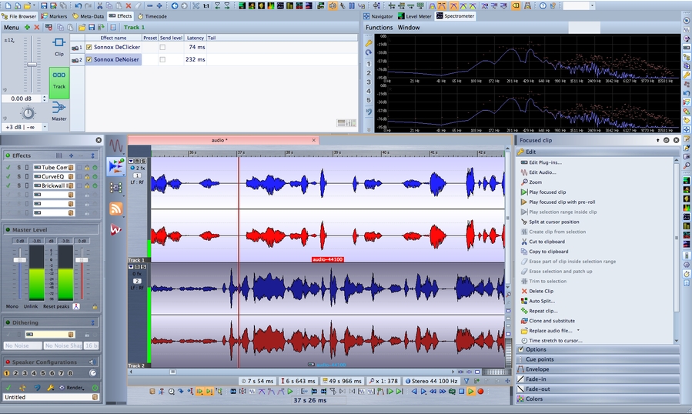Expand the Colors section

pos(597,399)
